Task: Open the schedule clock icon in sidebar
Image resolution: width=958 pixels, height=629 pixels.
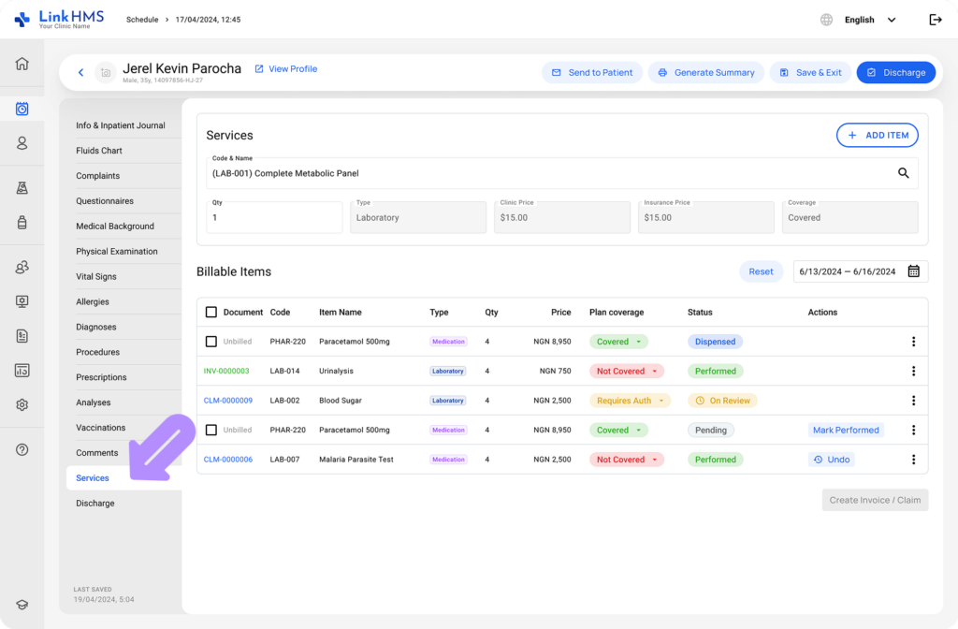Action: click(x=22, y=109)
